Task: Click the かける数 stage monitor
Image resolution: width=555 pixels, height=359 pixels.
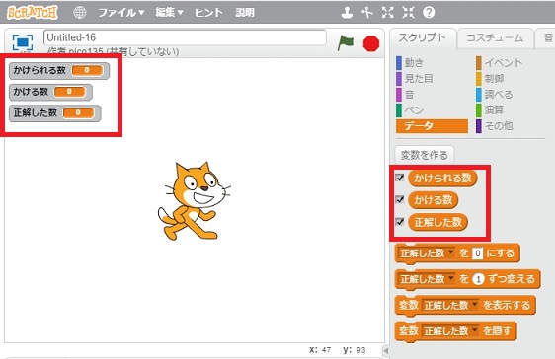Action: tap(50, 92)
